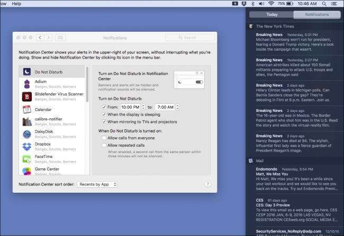Switch to the Notifications tab
The image size is (344, 236).
coord(317,14)
